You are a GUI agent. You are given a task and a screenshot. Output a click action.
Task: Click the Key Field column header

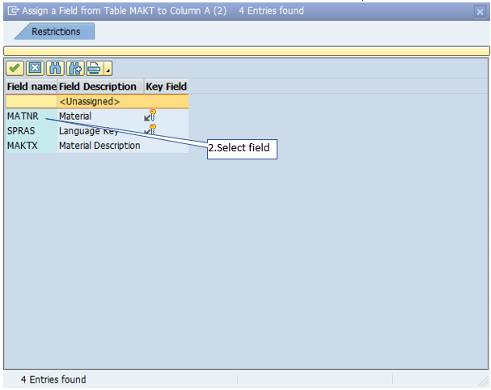167,87
